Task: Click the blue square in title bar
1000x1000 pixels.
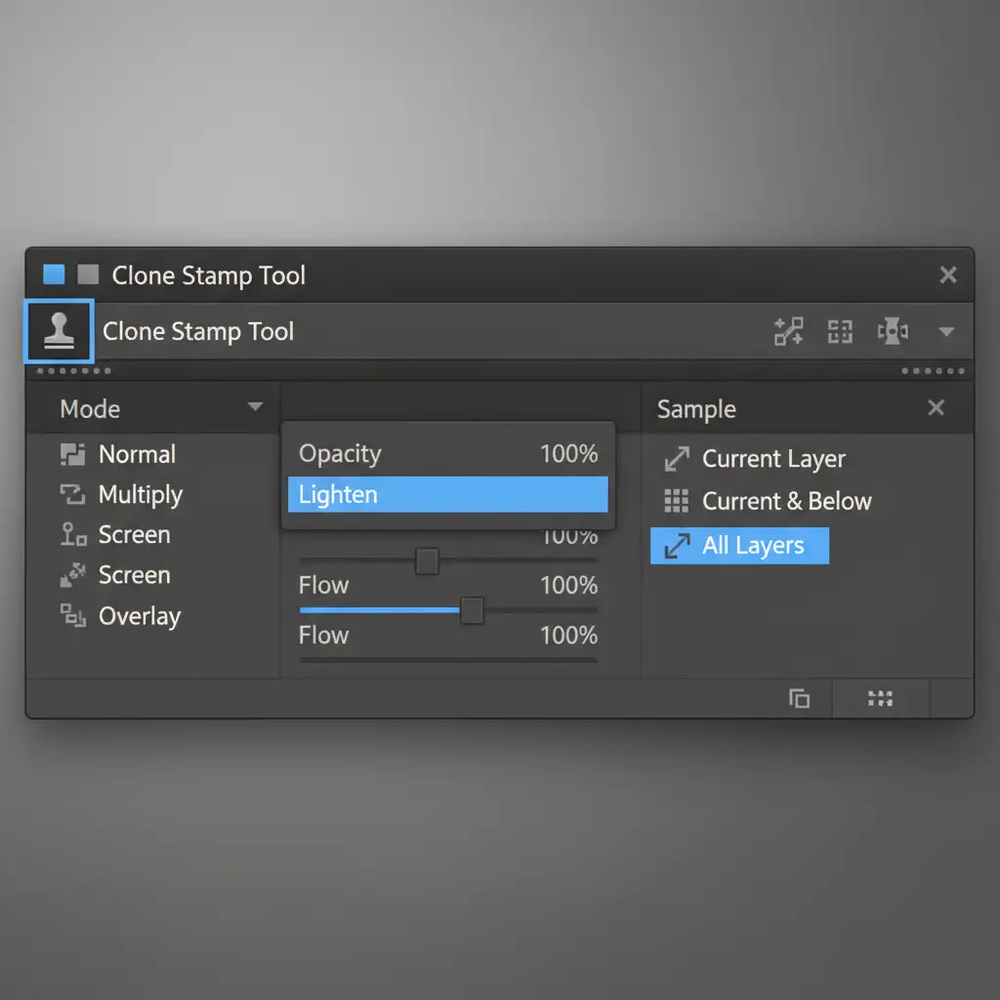Action: (54, 274)
